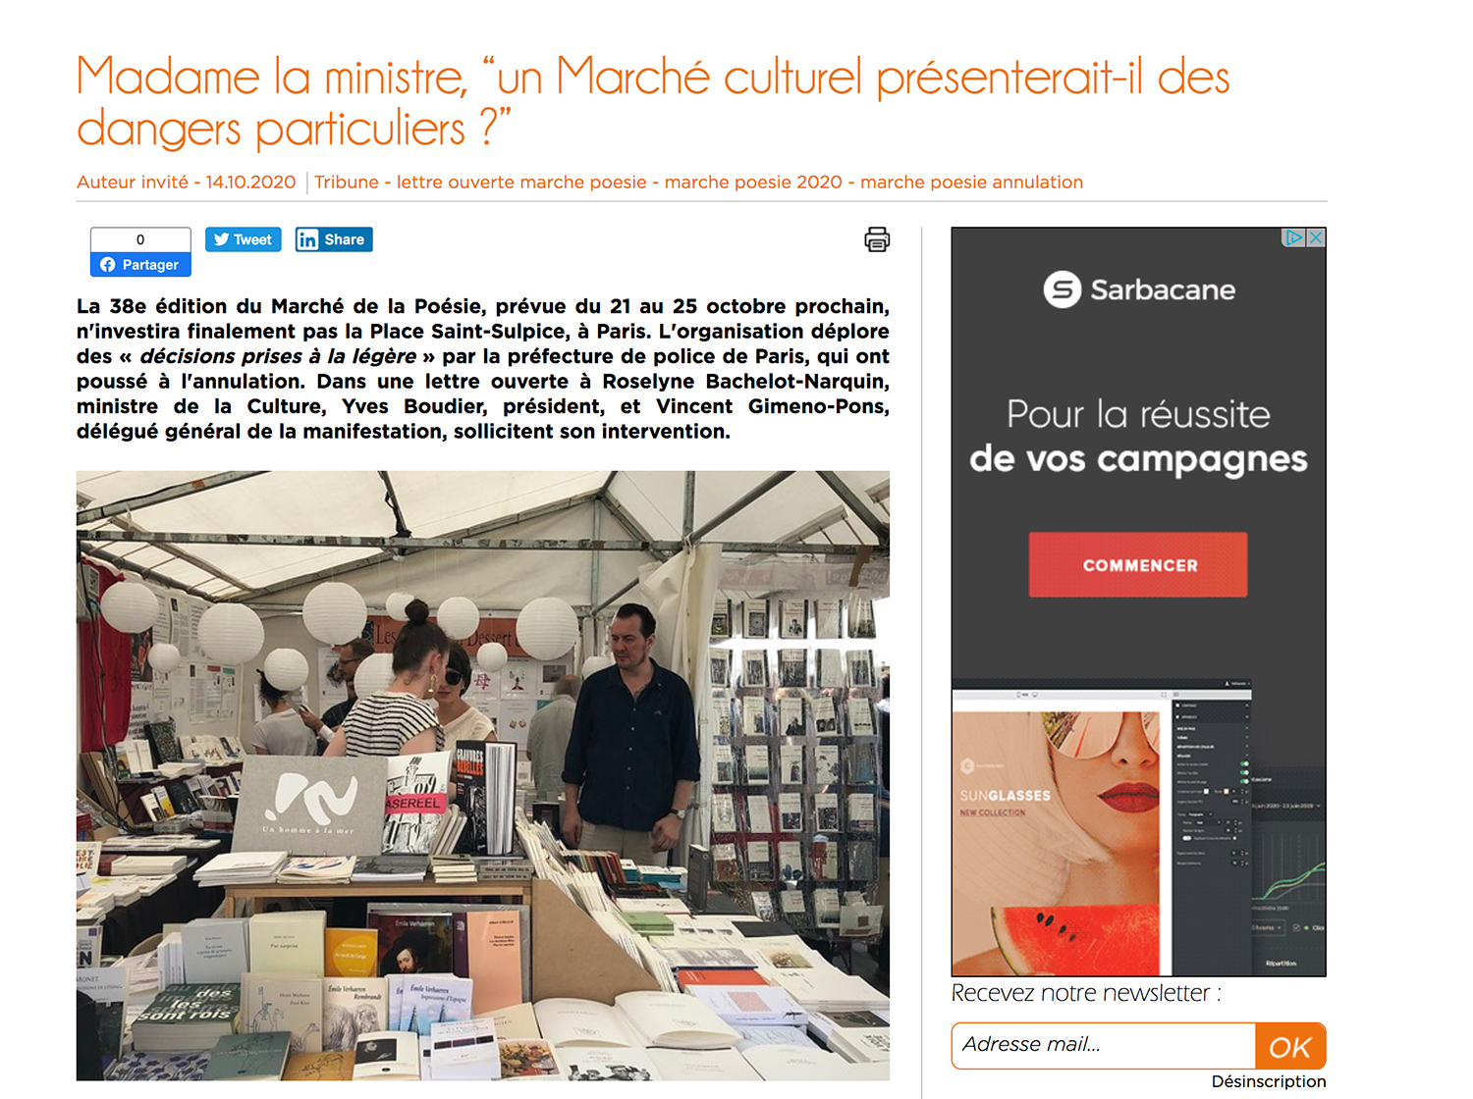Click the Auteur invité author link

click(x=133, y=183)
